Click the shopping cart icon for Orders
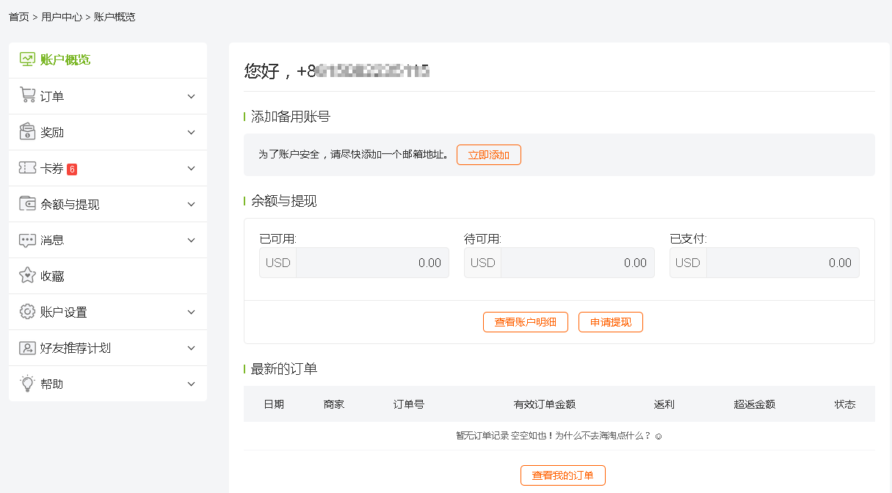Screen dimensions: 892x493 (x=27, y=95)
